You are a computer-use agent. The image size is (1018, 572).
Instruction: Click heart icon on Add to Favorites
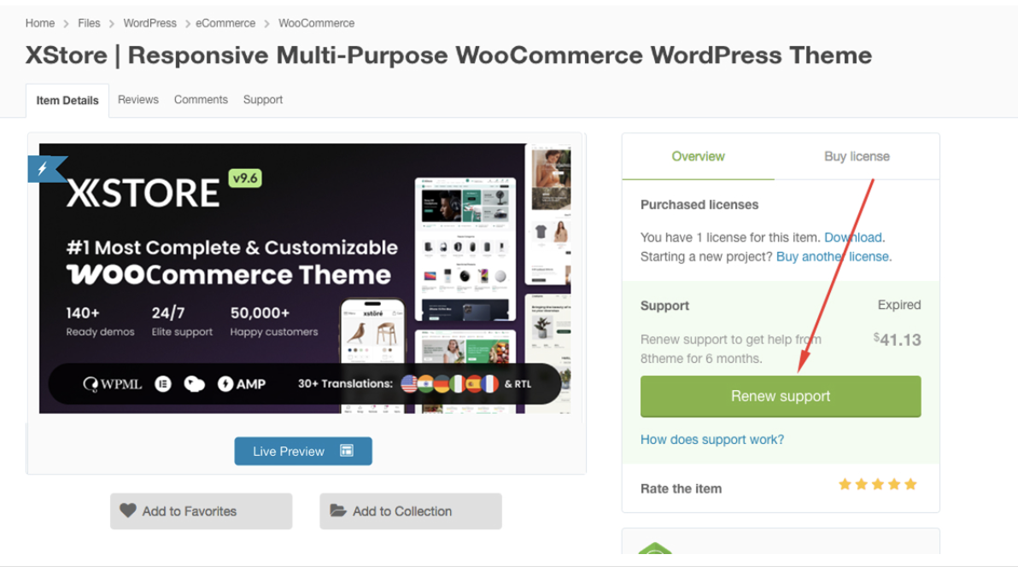tap(128, 511)
